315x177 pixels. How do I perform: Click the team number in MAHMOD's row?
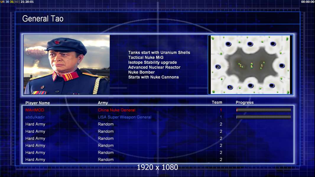[x=221, y=110]
